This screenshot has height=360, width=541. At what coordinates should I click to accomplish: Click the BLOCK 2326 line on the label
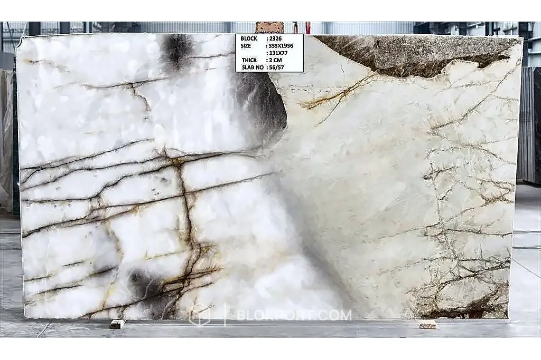click(x=261, y=38)
